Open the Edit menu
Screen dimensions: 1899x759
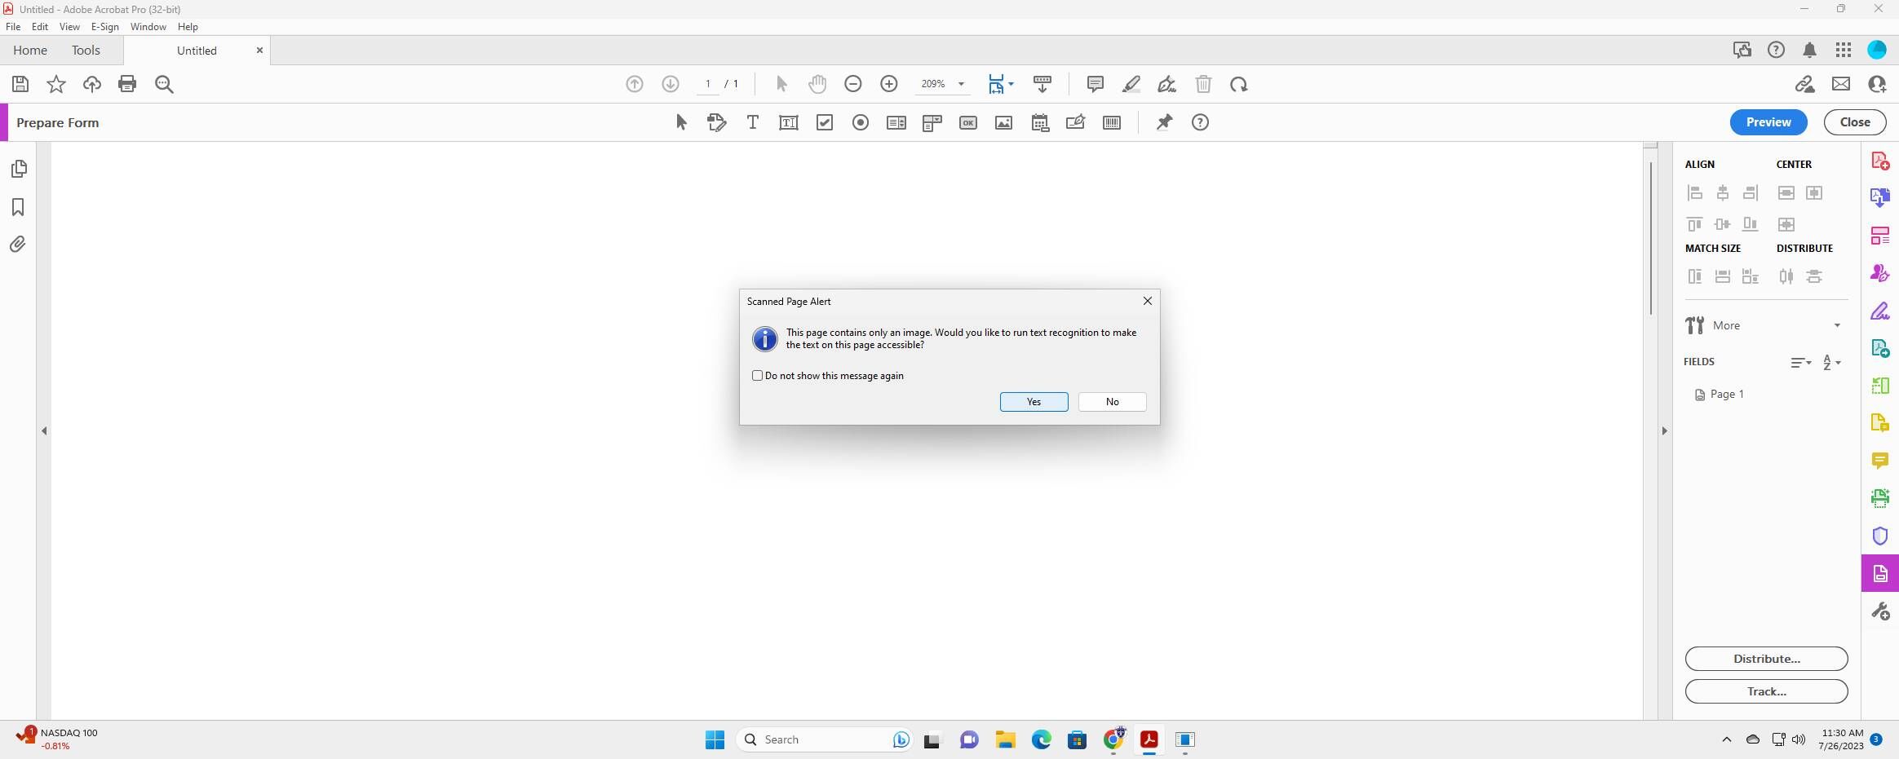click(x=40, y=27)
